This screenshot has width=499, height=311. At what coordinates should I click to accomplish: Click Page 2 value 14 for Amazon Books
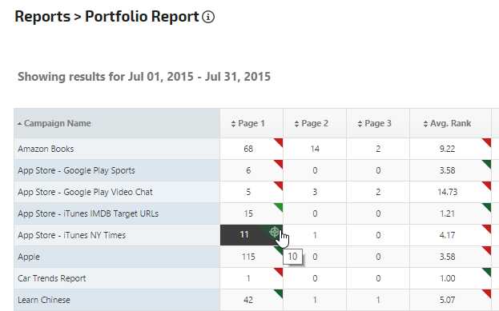click(315, 149)
